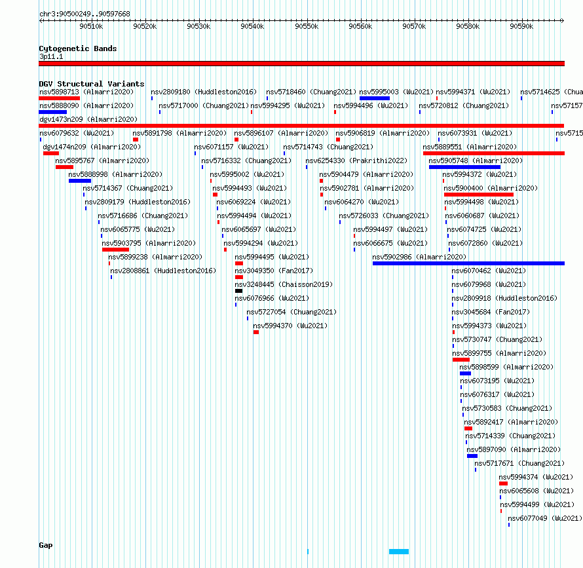Open nsv5892417 (Almarri2020) variant
Viewport: 583px width, 568px height.
click(x=511, y=422)
